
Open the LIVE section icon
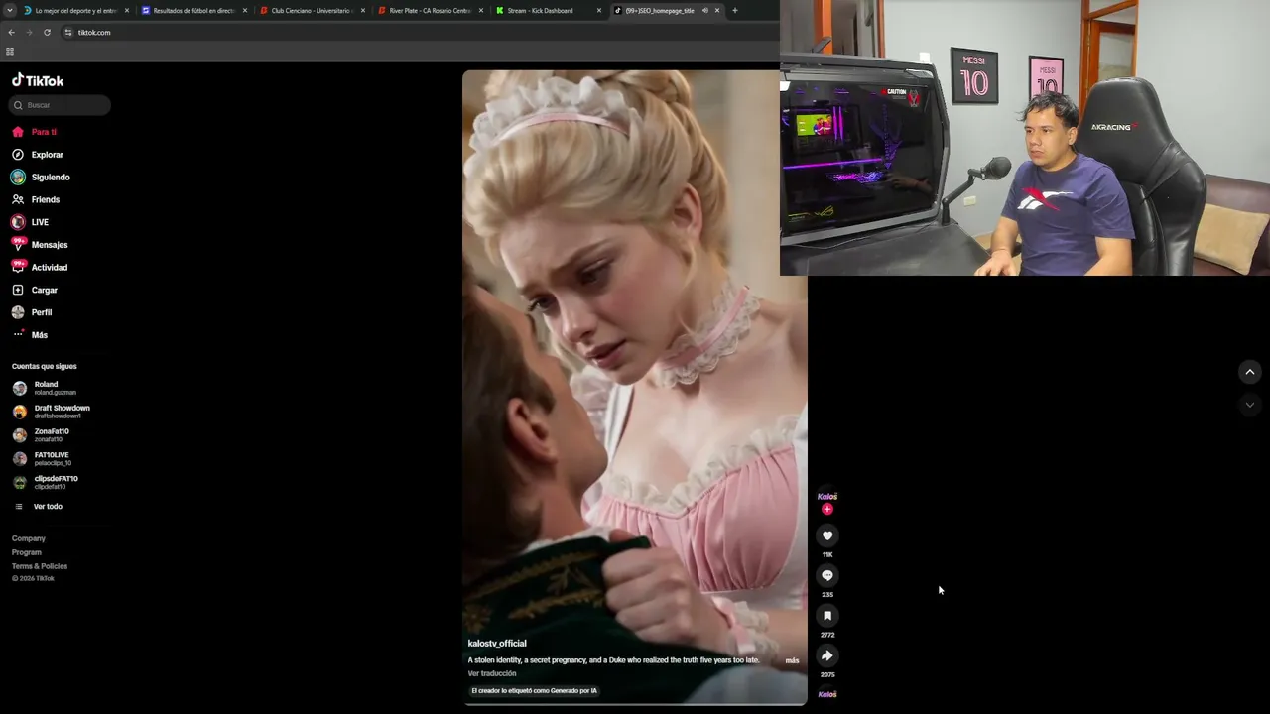(x=18, y=222)
